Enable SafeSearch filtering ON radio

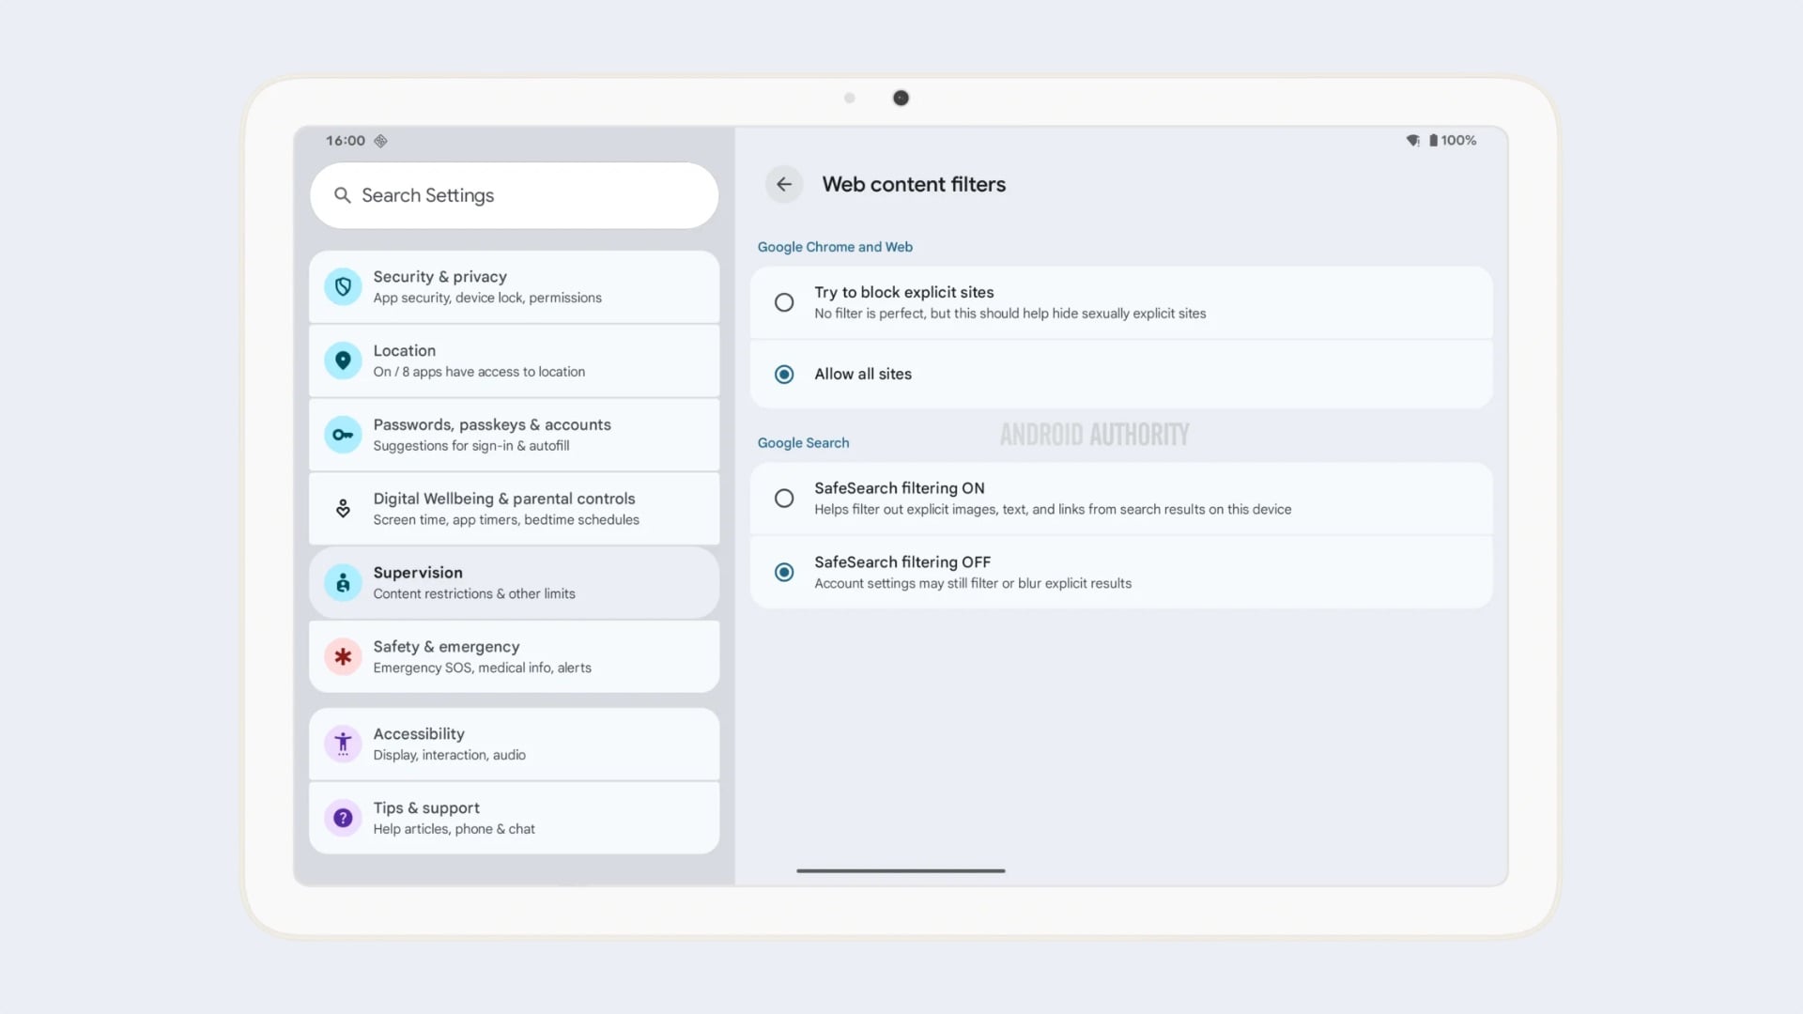[x=784, y=499]
